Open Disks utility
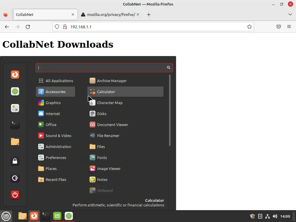The height and width of the screenshot is (222, 296). coord(125,114)
